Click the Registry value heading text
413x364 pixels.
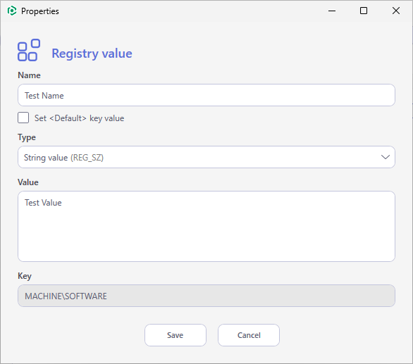click(x=92, y=54)
